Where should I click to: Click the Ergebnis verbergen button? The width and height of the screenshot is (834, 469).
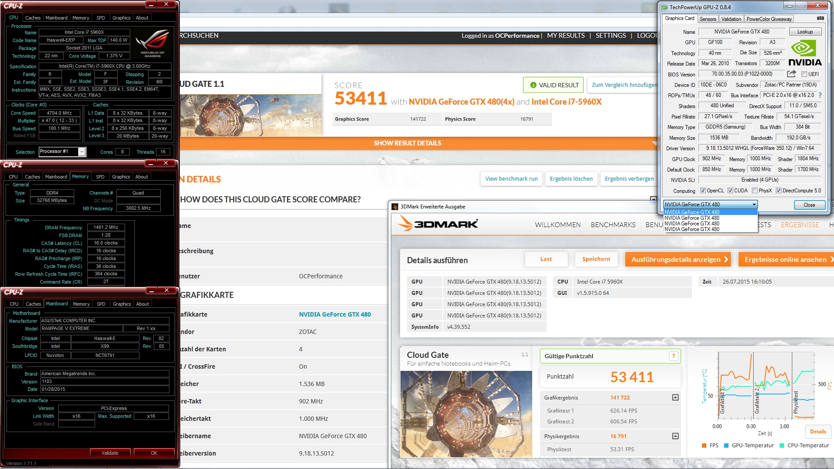click(629, 179)
